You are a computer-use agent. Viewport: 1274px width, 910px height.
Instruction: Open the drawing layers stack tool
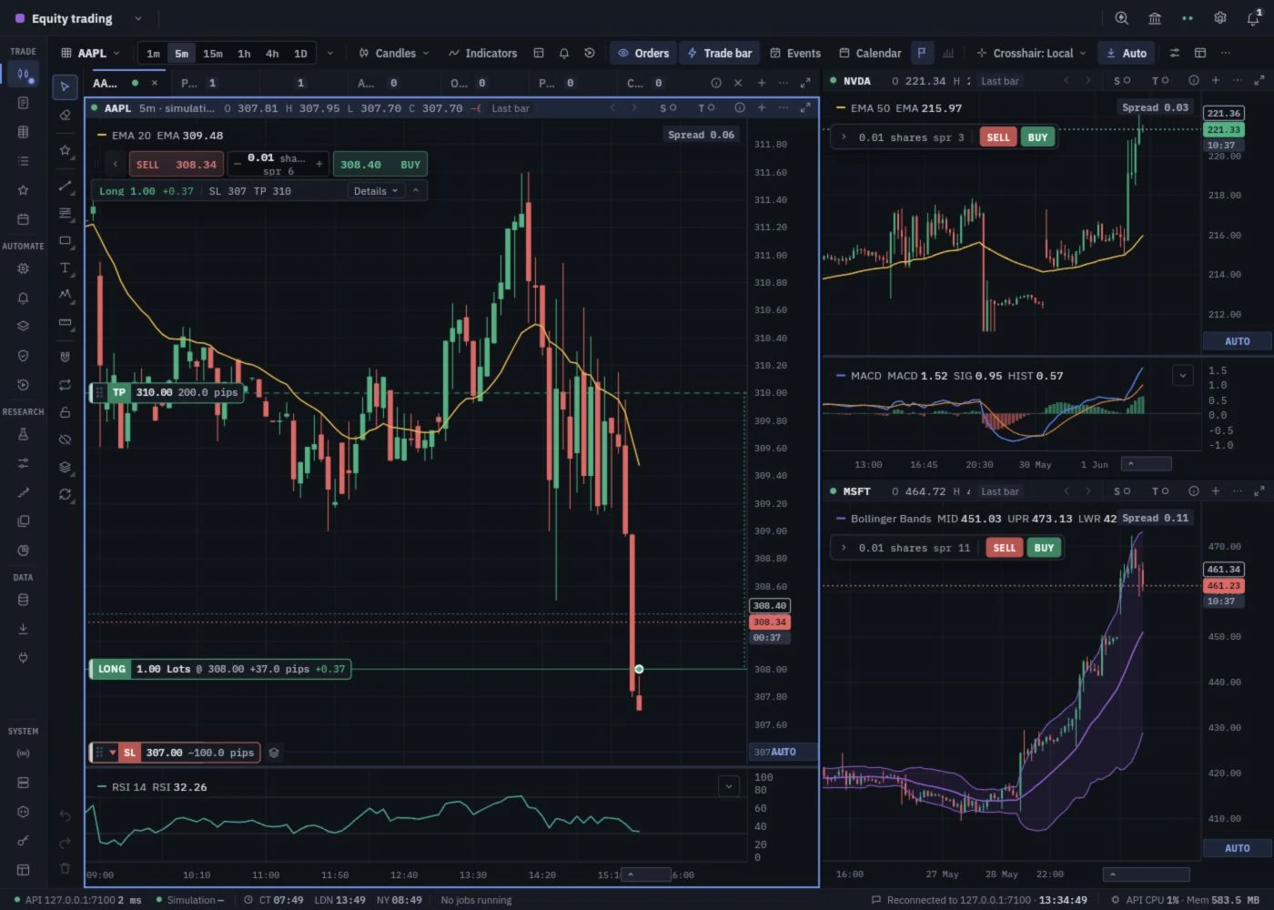(x=65, y=468)
